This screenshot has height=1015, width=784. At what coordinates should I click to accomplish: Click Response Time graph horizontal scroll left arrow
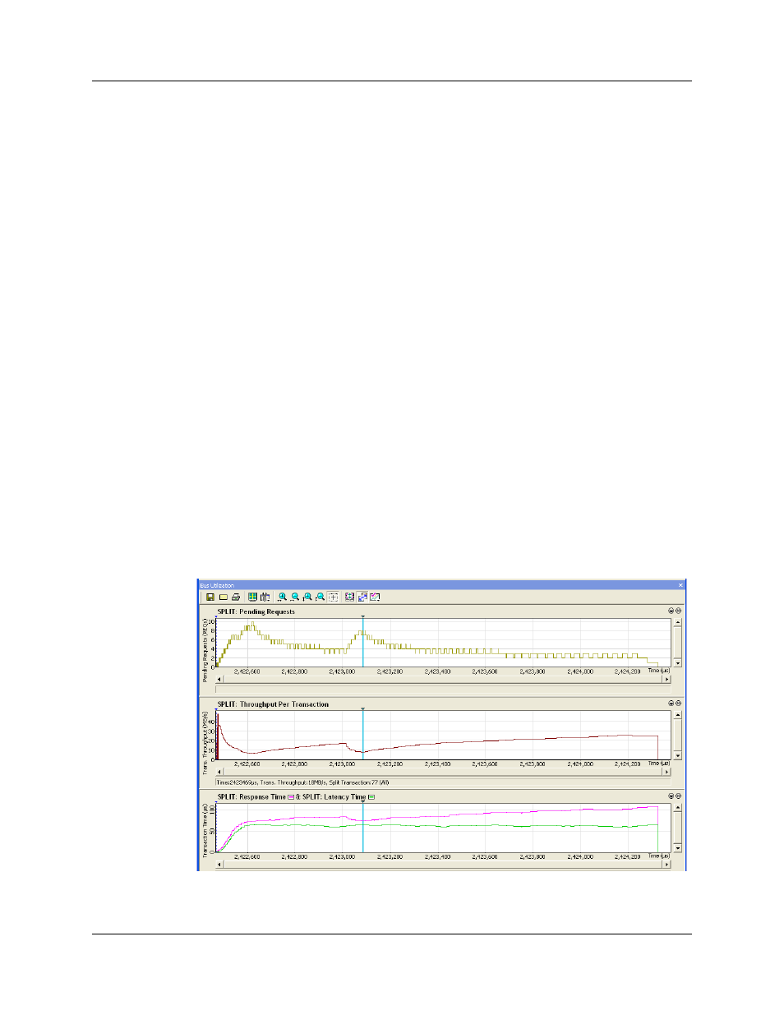(219, 865)
